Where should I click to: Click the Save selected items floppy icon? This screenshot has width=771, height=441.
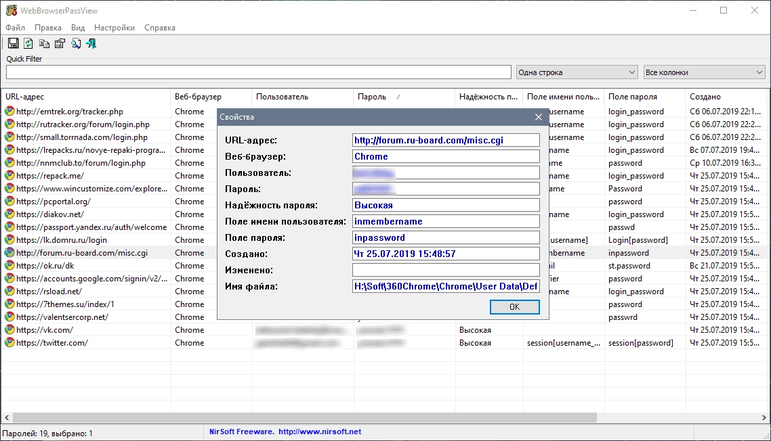[14, 44]
